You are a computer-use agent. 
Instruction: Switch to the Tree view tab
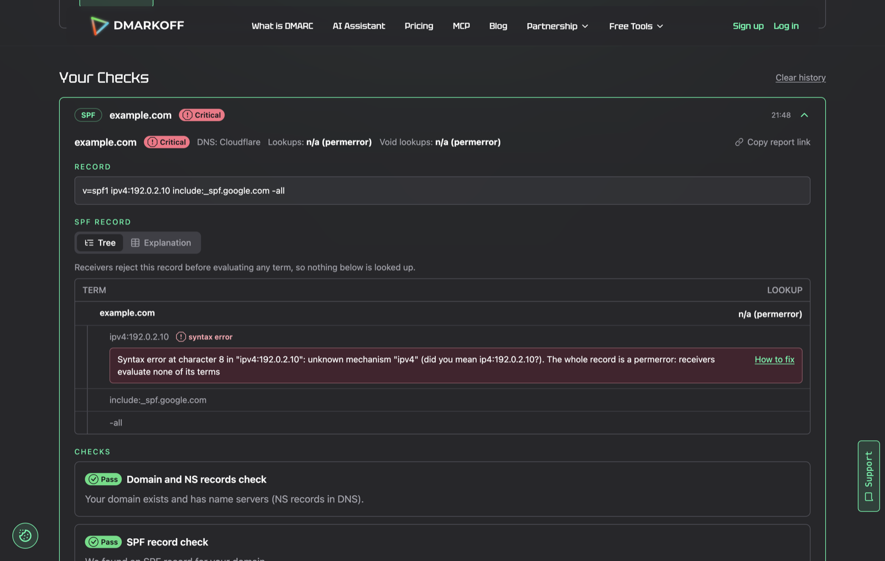100,243
